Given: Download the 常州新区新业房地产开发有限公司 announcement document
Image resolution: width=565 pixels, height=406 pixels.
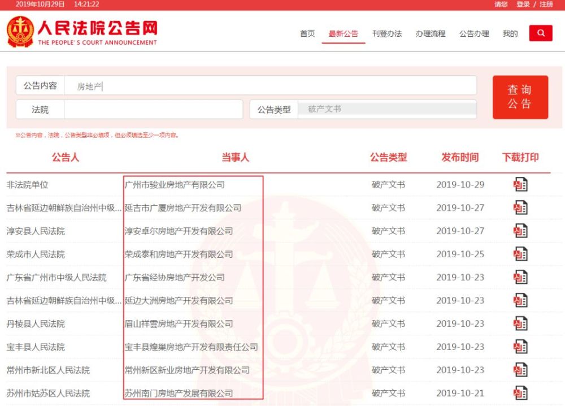Looking at the screenshot, I should pos(520,370).
